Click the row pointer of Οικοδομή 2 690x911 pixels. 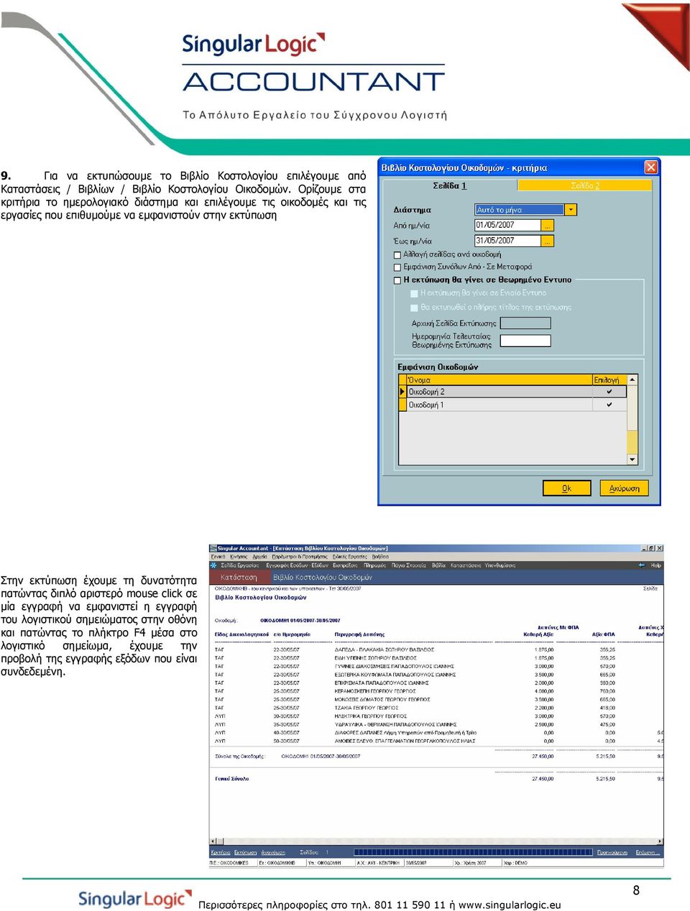tap(402, 392)
